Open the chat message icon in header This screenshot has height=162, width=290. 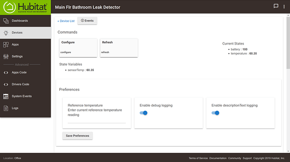[276, 6]
